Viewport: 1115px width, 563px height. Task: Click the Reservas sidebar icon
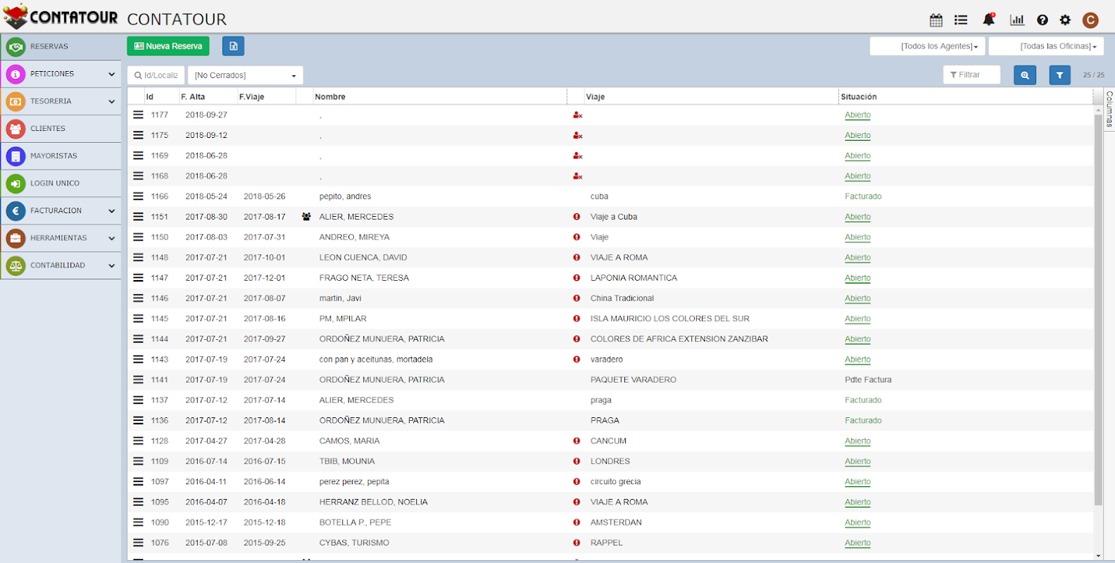(15, 47)
